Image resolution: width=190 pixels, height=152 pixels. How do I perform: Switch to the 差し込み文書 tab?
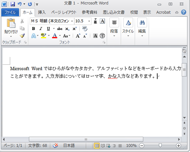pos(114,12)
